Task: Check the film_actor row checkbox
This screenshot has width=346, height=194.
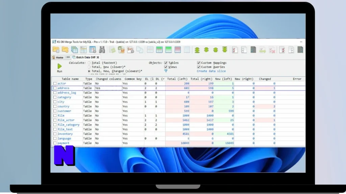Action: (55, 120)
